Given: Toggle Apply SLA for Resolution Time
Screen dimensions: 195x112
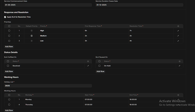Looking at the screenshot, I should click(5, 17).
